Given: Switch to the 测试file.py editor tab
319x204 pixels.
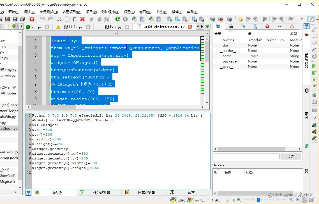Looking at the screenshot, I should pyautogui.click(x=73, y=27).
